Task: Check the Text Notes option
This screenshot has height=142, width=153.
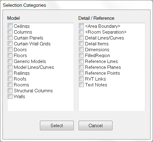Action: [81, 85]
